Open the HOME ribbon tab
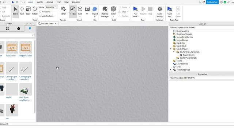234x131 pixels. pyautogui.click(x=31, y=2)
